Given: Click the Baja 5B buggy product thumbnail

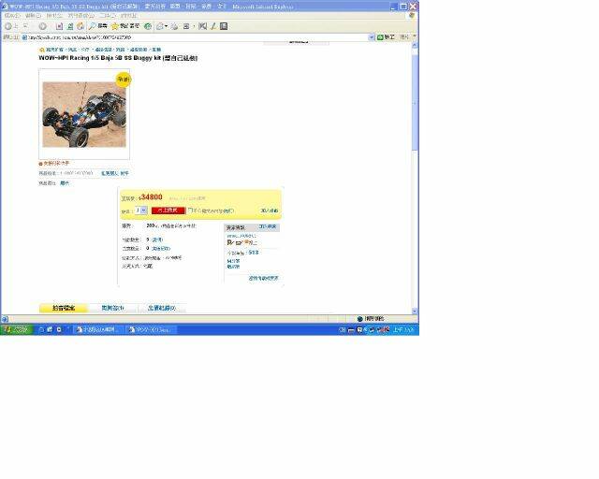Looking at the screenshot, I should click(x=84, y=114).
